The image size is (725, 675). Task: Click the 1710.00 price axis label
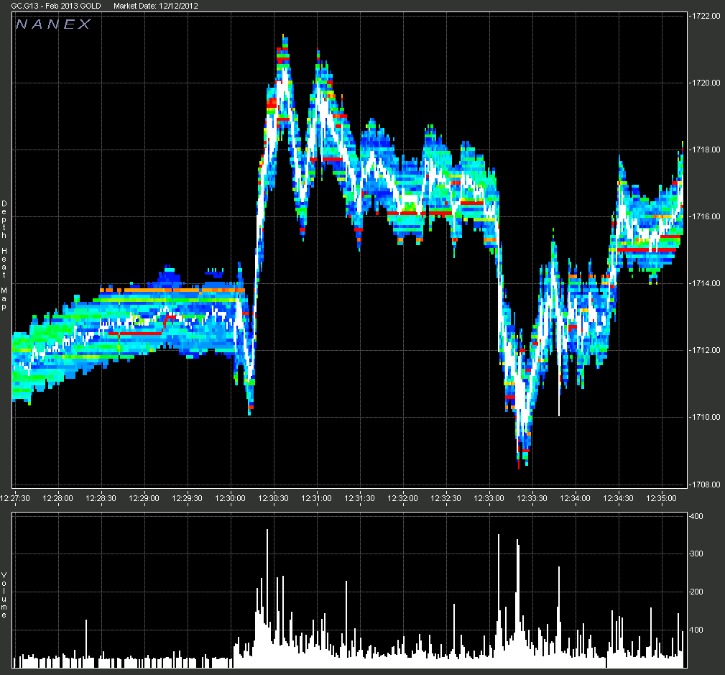(x=706, y=417)
